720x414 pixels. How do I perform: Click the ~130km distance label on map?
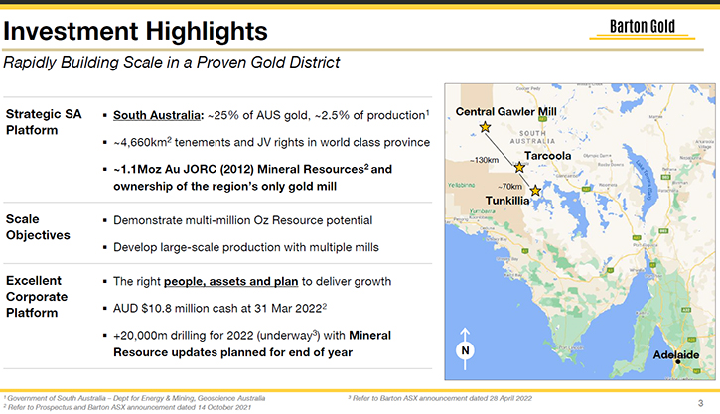point(483,160)
